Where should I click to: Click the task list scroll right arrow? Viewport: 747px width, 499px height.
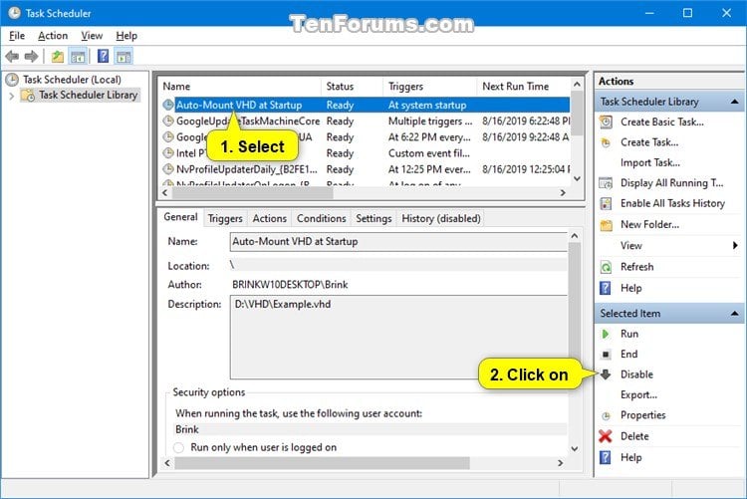pyautogui.click(x=563, y=193)
